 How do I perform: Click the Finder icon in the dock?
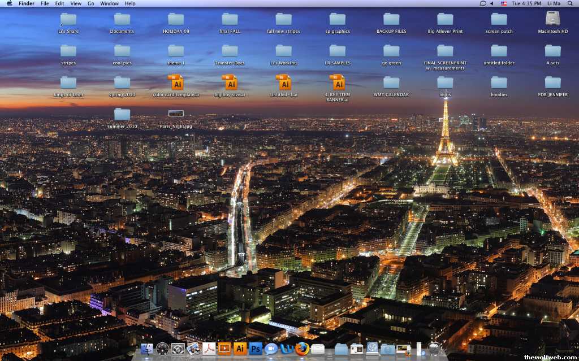147,349
